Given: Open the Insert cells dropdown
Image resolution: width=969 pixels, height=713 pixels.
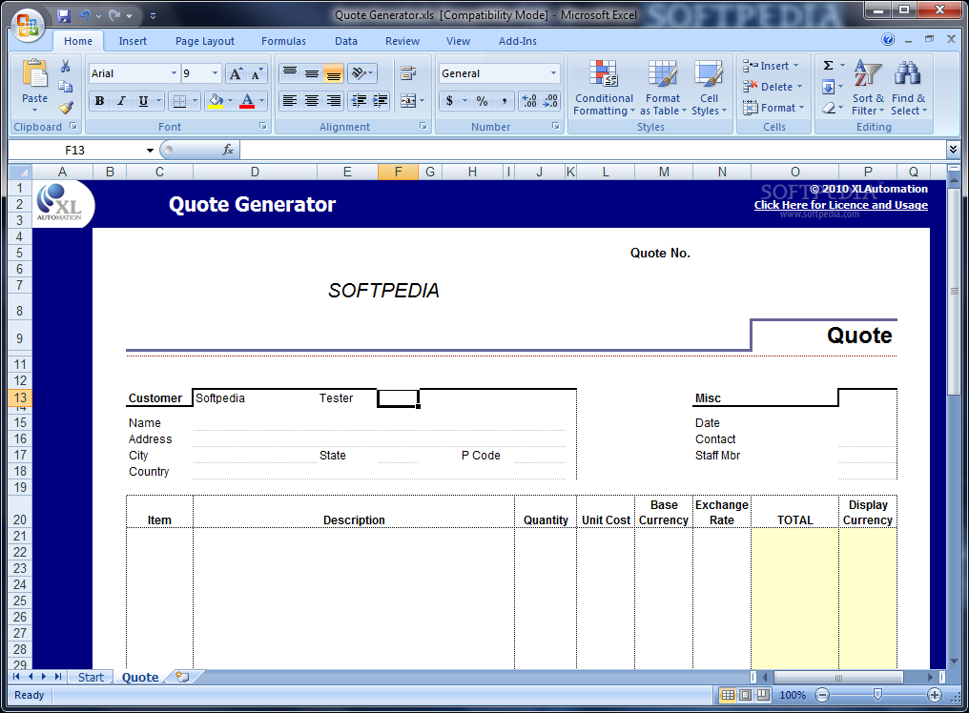Looking at the screenshot, I should (796, 66).
